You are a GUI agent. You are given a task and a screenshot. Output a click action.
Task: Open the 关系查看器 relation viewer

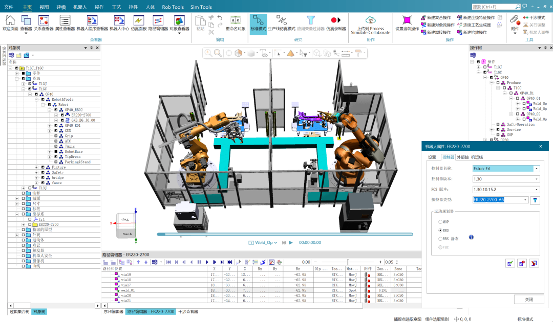pyautogui.click(x=44, y=22)
